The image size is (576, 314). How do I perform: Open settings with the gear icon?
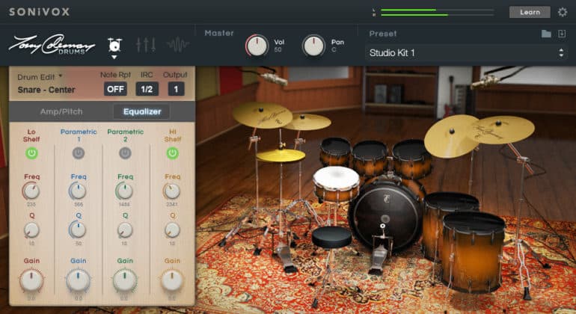click(x=562, y=12)
